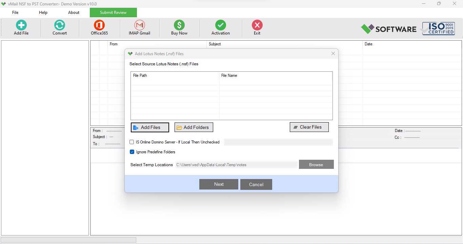Open the File menu
This screenshot has width=463, height=244.
[15, 13]
